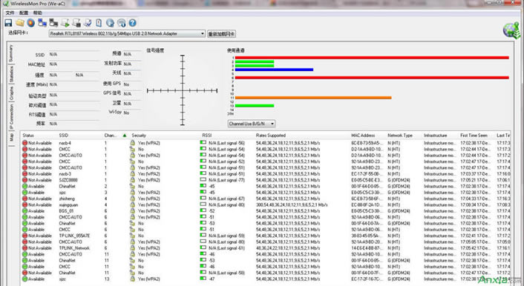Click the Save floppy disk toolbar icon
This screenshot has width=524, height=286.
click(8, 23)
